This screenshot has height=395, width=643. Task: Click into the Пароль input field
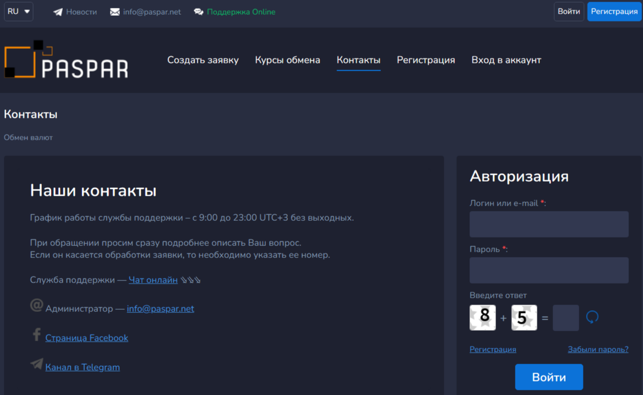coord(549,270)
